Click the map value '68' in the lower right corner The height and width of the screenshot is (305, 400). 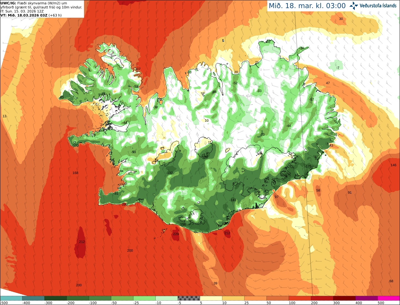[x=391, y=281]
